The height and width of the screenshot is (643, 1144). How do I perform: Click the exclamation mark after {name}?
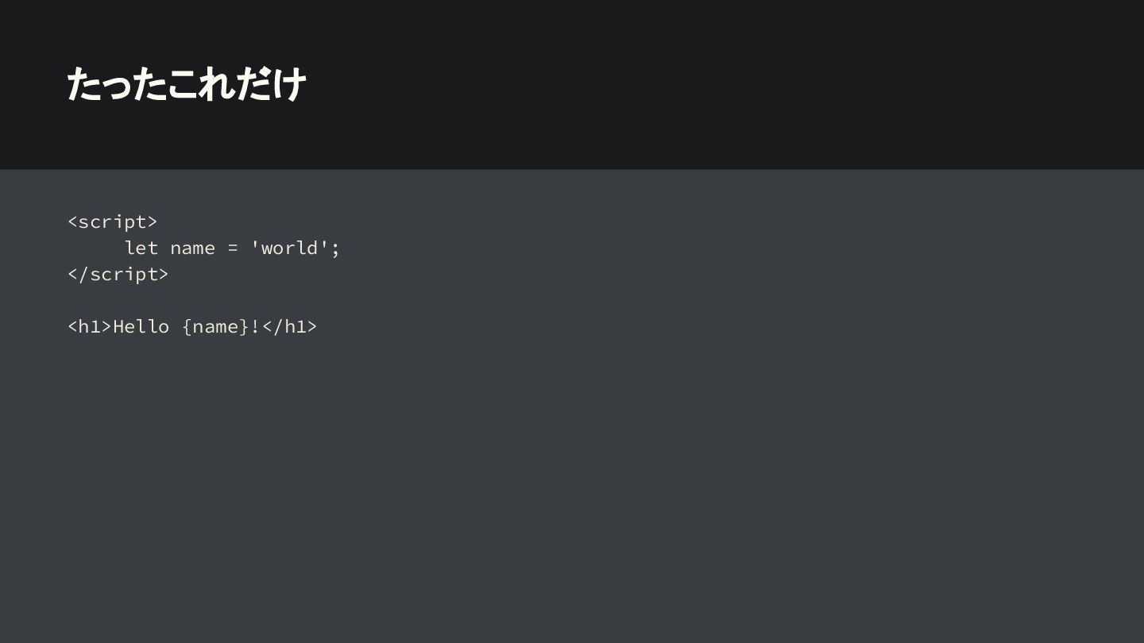[256, 326]
